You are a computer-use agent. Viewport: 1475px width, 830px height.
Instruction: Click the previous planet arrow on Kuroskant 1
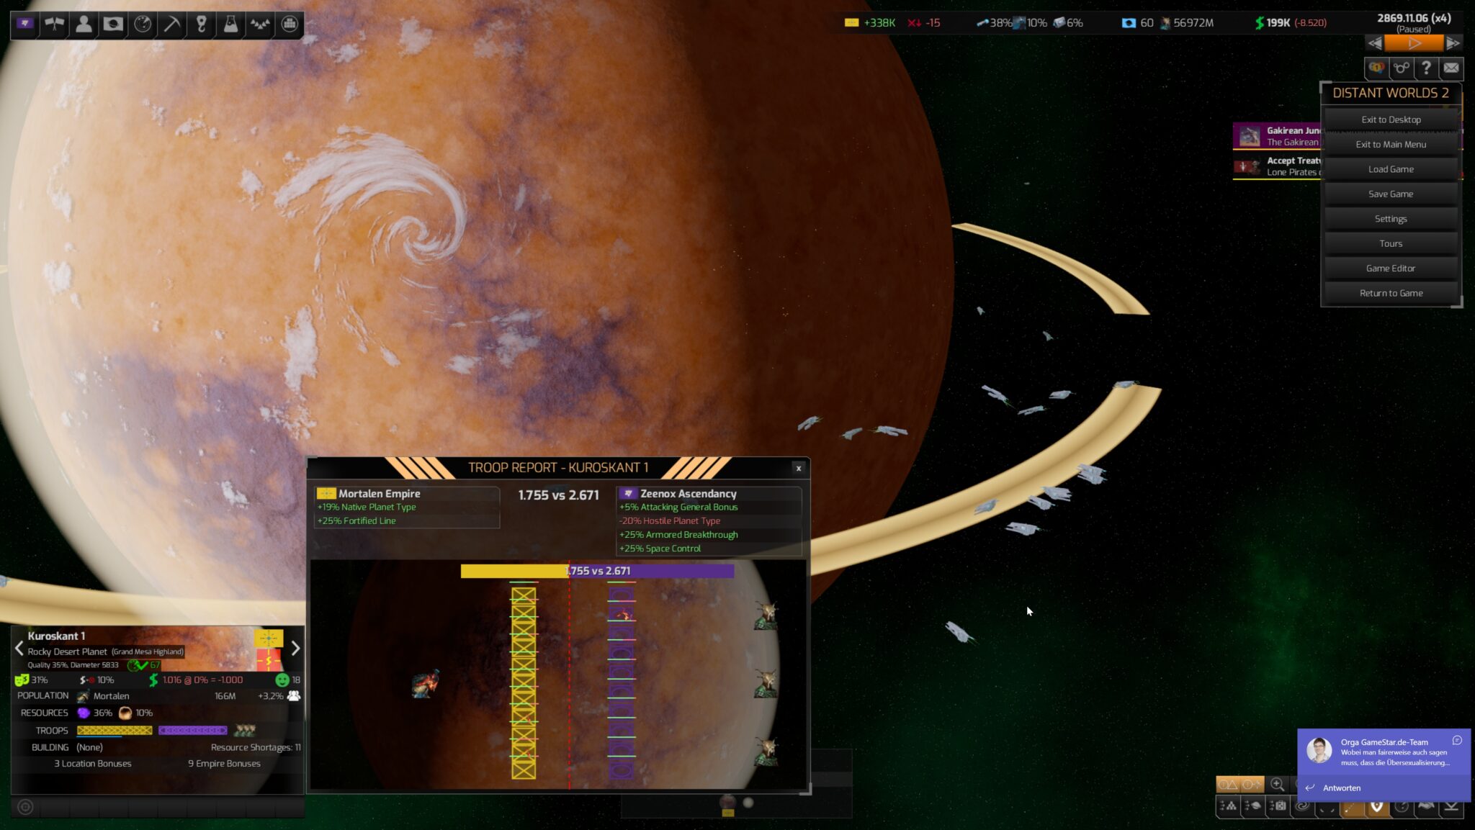[x=18, y=648]
